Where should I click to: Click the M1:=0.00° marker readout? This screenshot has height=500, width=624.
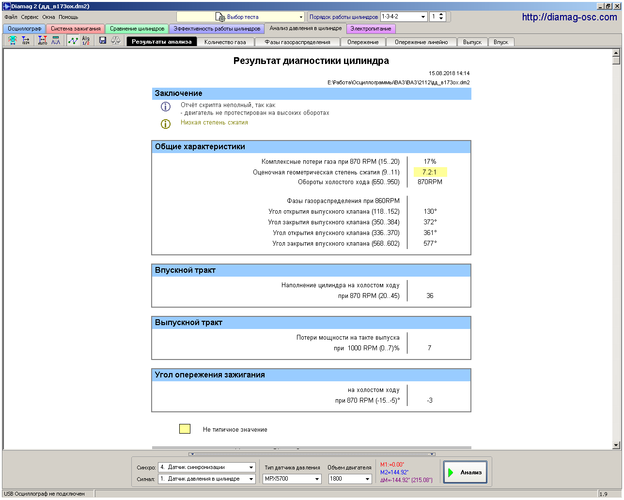point(392,465)
